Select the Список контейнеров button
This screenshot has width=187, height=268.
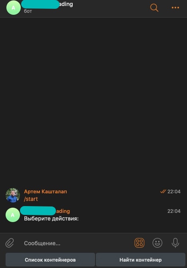coord(50,260)
